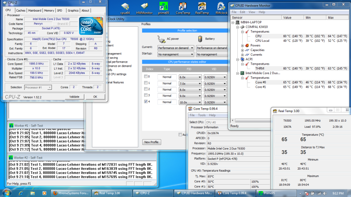Expand the Powers node
The width and height of the screenshot is (351, 197).
tap(243, 45)
